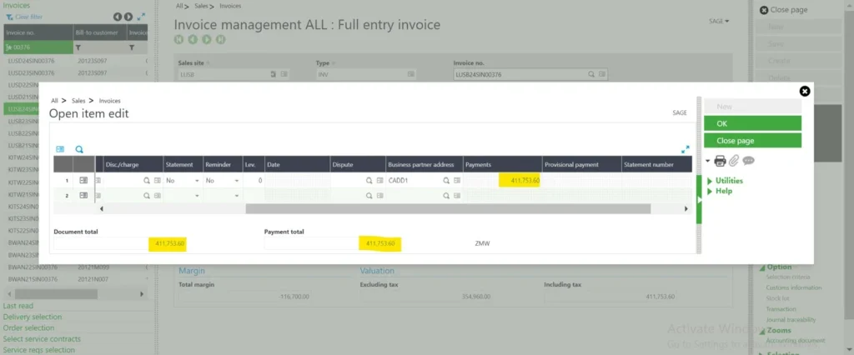Open comments with the speech bubble icon

pyautogui.click(x=748, y=161)
